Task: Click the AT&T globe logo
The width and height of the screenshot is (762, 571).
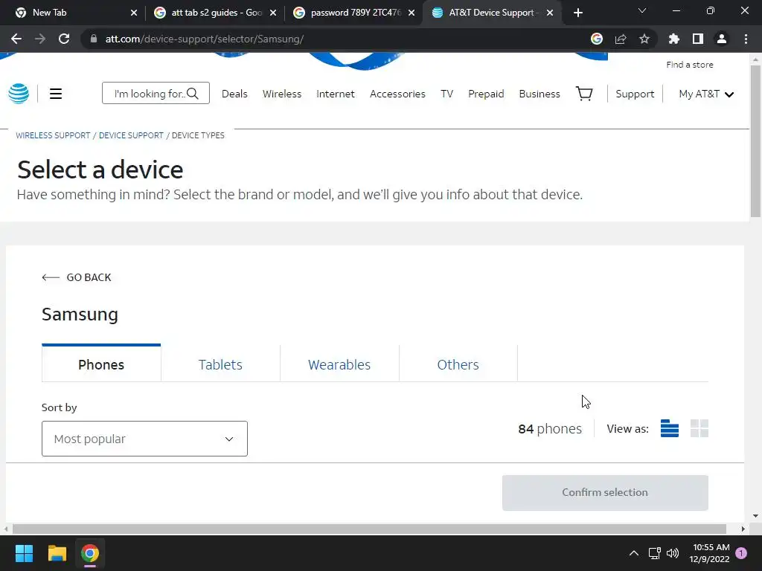Action: click(19, 94)
